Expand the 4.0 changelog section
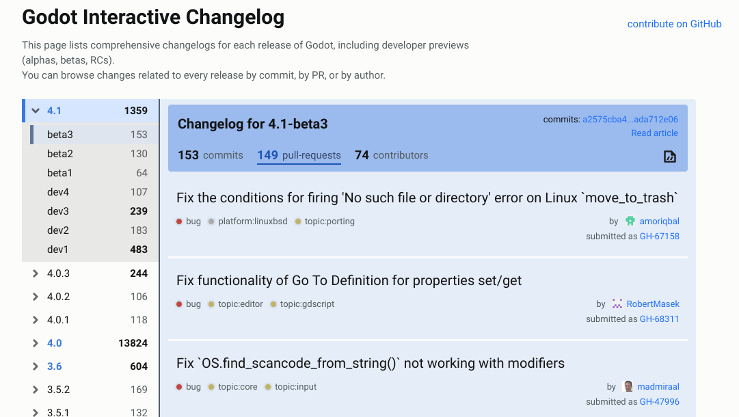Screen dimensions: 739x417 (35, 342)
